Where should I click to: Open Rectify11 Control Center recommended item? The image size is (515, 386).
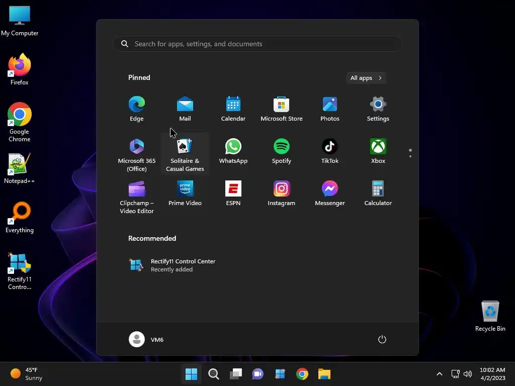pyautogui.click(x=172, y=265)
